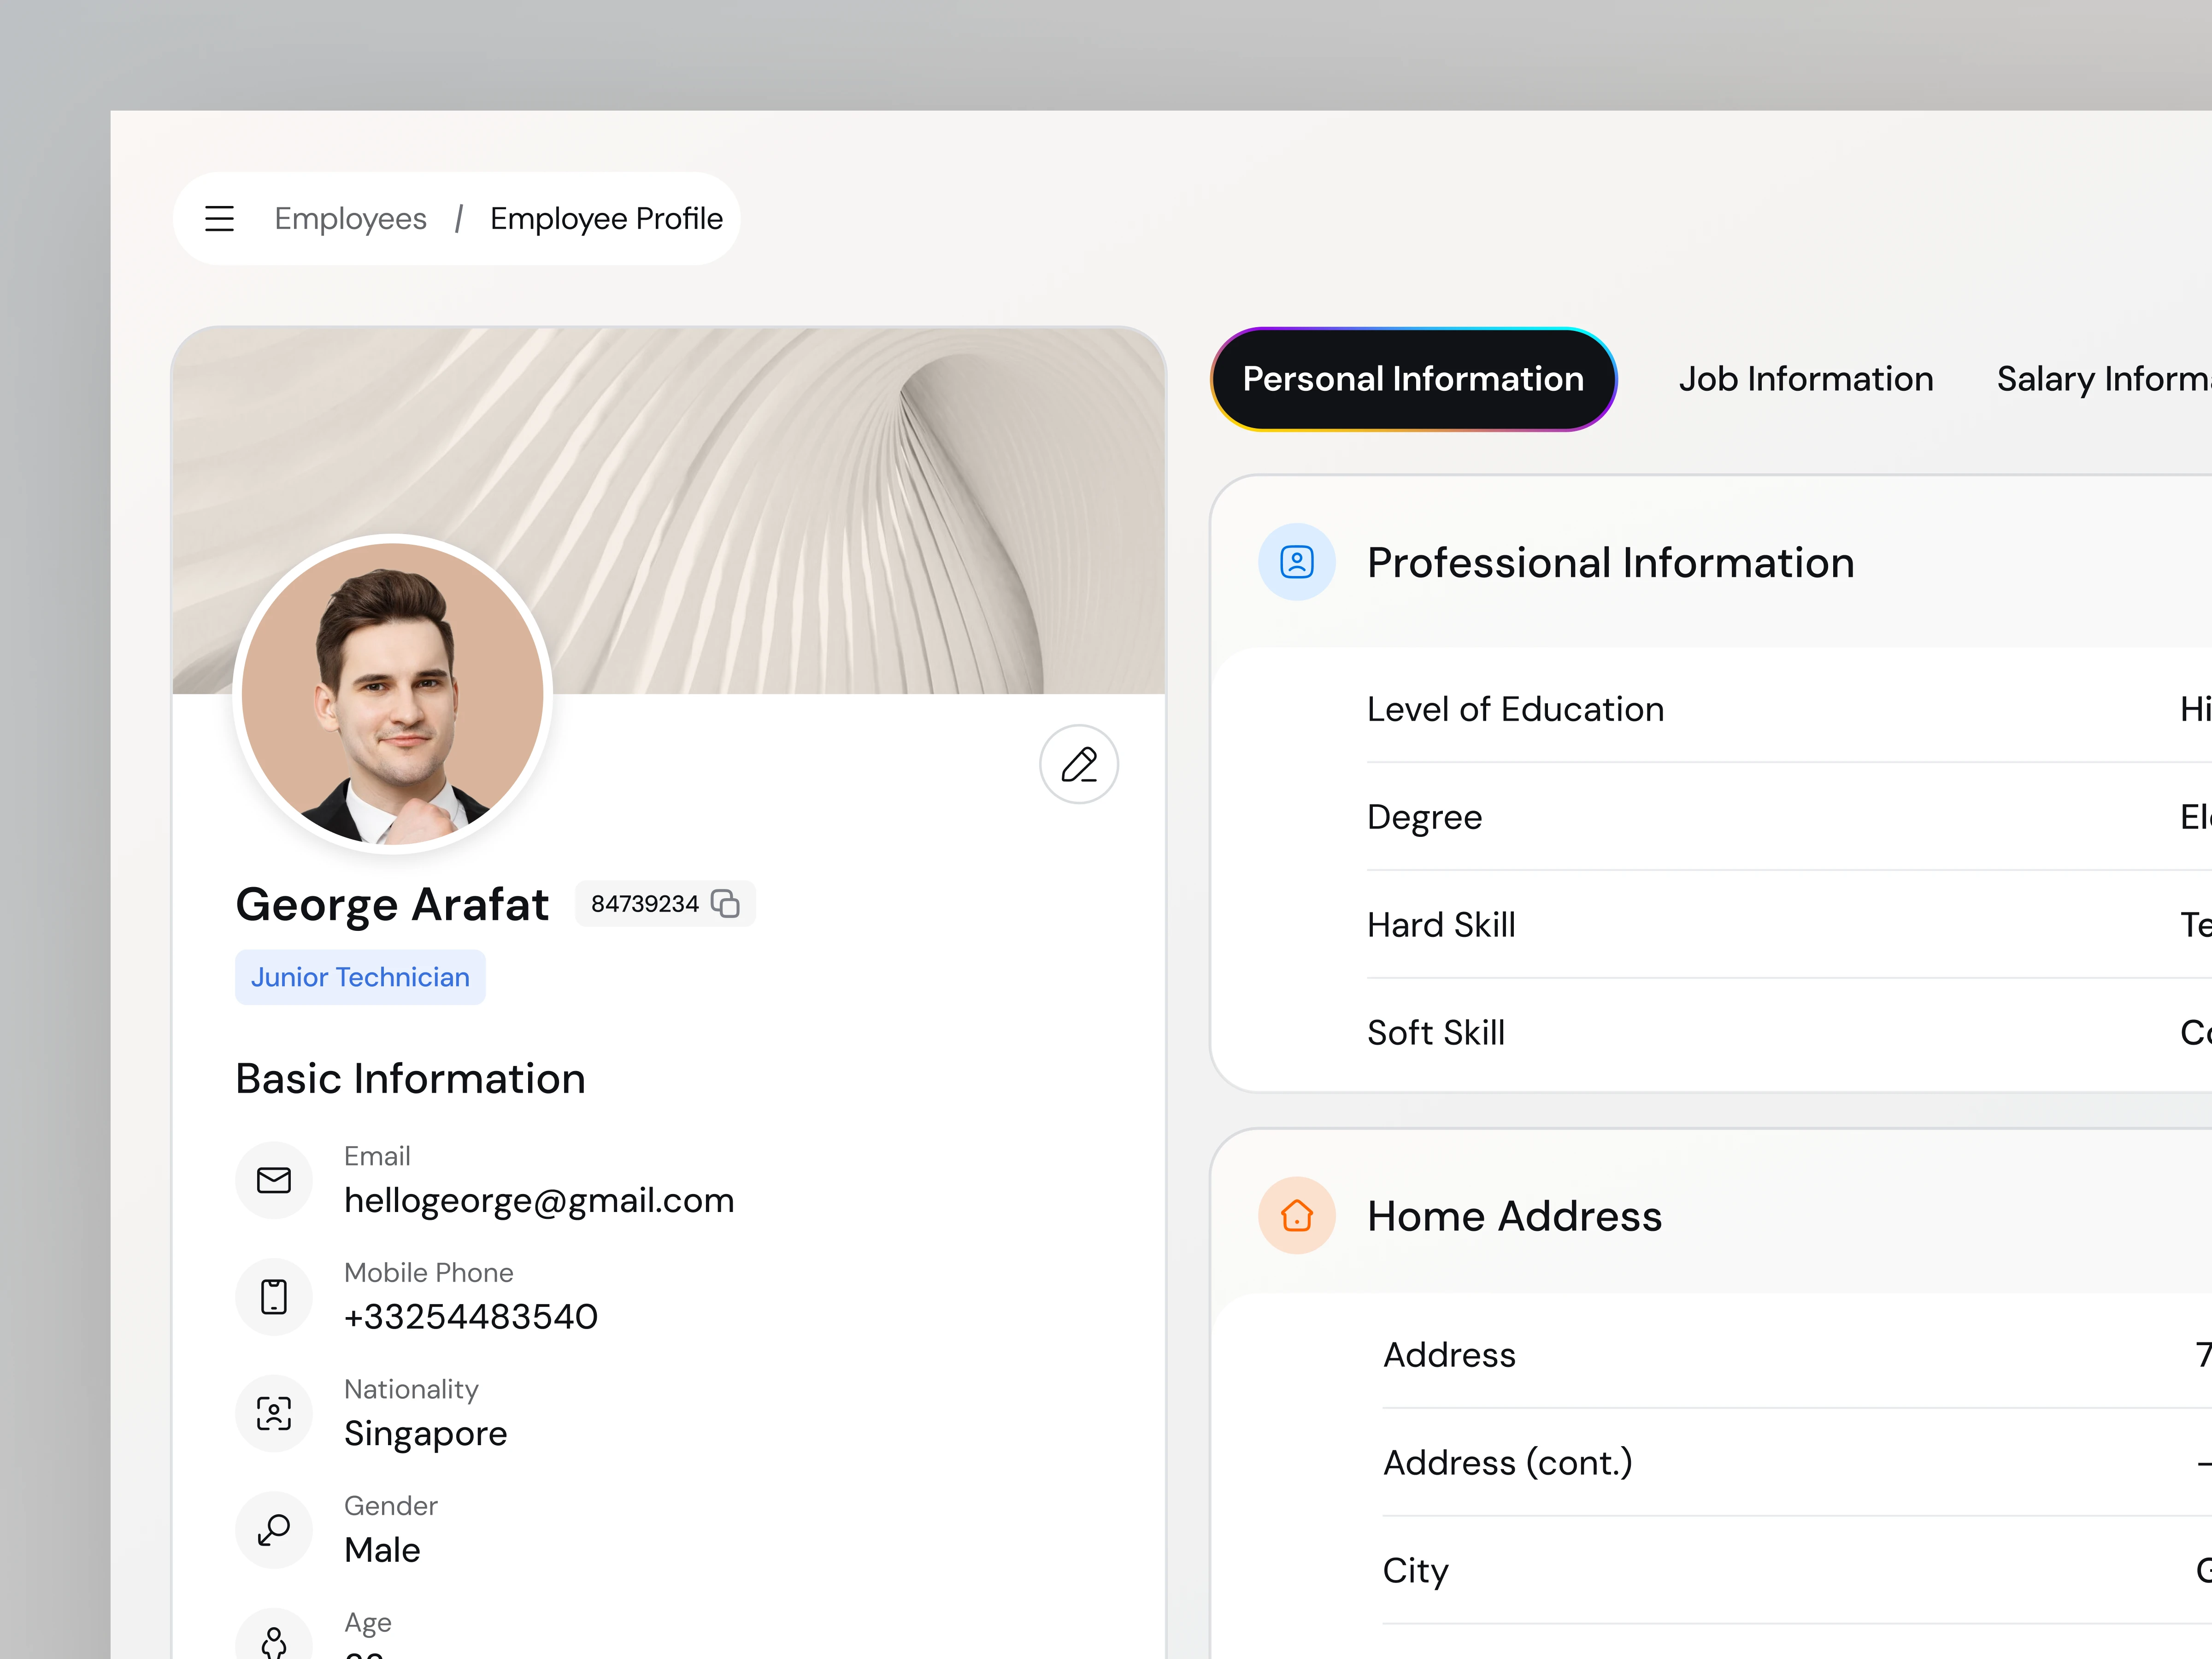Viewport: 2212px width, 1659px height.
Task: Open the hamburger menu icon
Action: [x=219, y=218]
